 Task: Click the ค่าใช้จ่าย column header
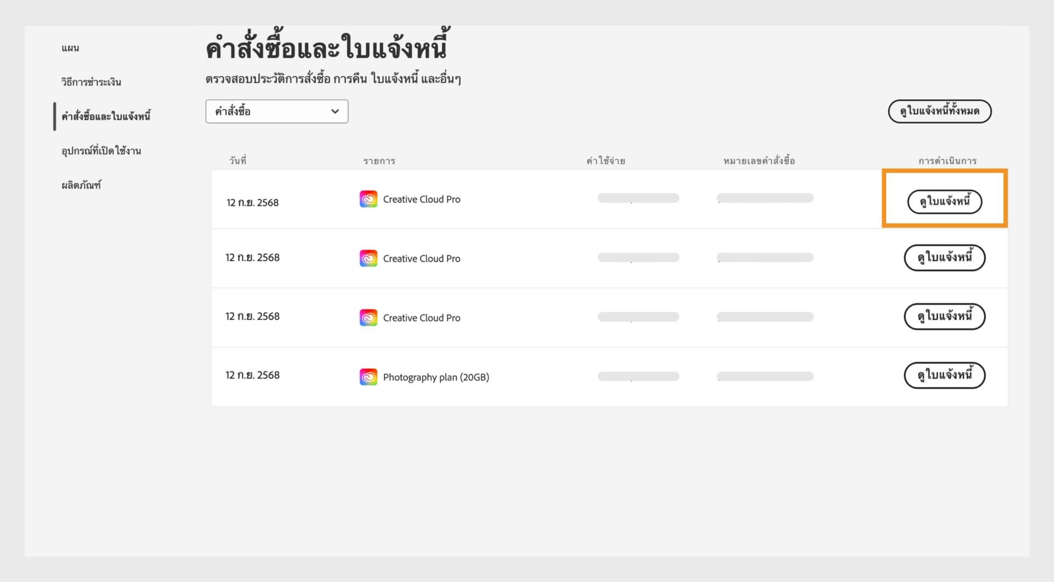click(606, 161)
